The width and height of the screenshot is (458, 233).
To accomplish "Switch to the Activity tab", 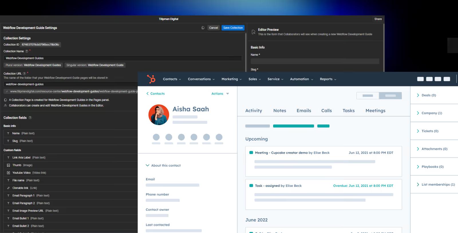I will 254,111.
